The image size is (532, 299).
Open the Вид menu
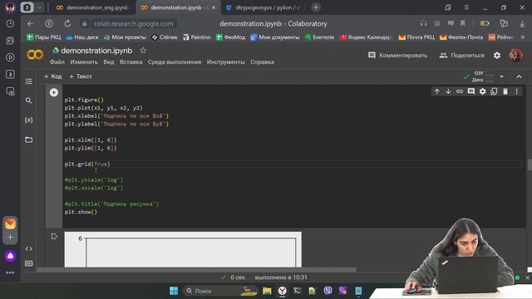109,62
